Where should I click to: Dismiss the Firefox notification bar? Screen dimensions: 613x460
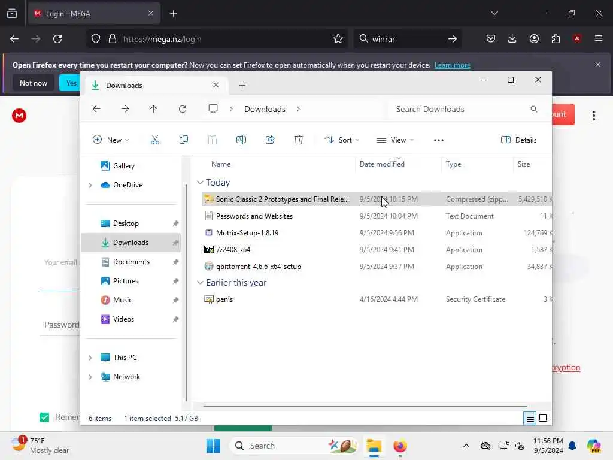[598, 65]
